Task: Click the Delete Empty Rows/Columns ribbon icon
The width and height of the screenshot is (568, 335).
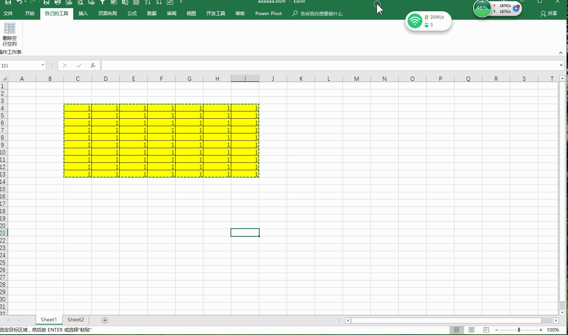Action: [x=10, y=34]
